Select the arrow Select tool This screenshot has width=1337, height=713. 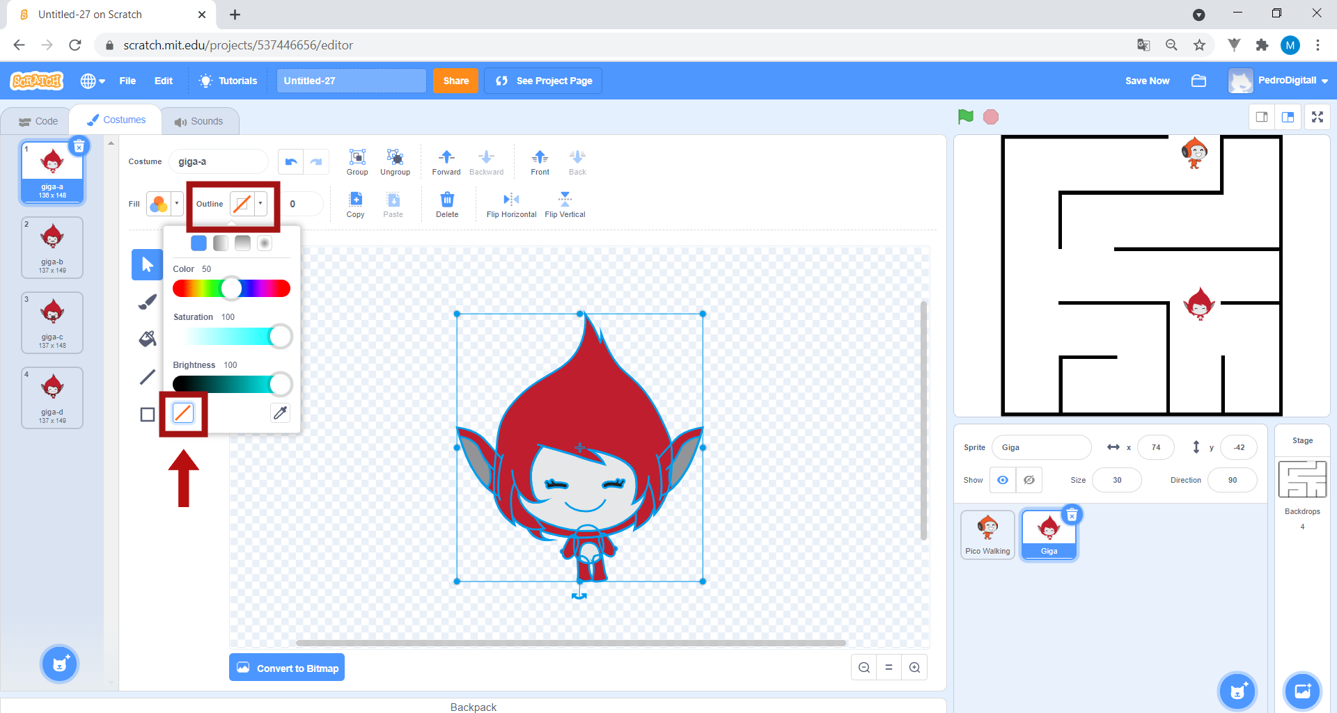(147, 264)
